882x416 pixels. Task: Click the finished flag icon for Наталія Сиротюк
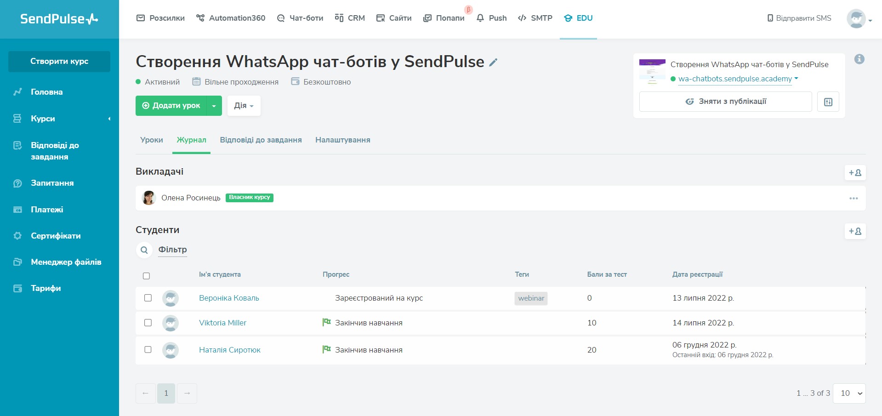(x=327, y=349)
